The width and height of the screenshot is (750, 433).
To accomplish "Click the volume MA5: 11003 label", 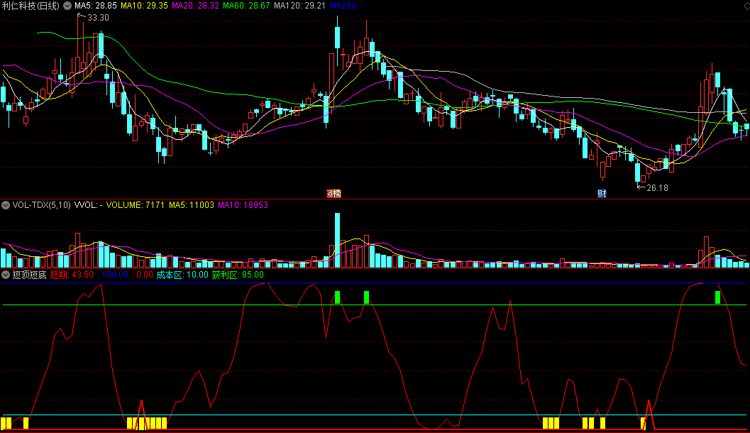I will pos(192,205).
